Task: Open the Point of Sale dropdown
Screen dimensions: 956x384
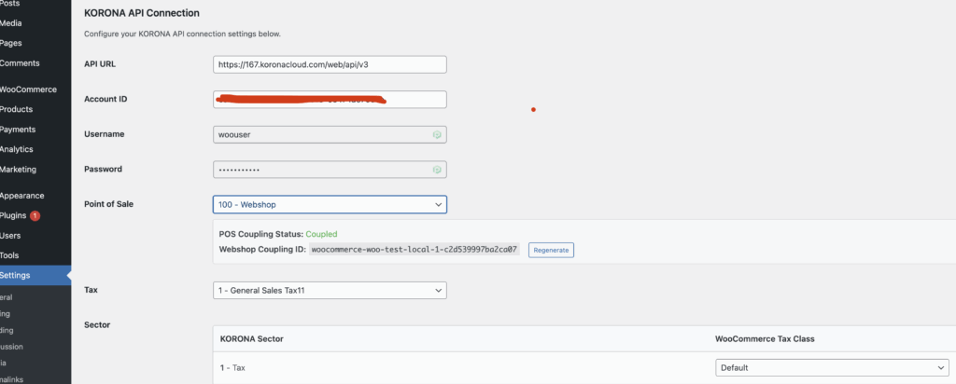Action: 330,204
